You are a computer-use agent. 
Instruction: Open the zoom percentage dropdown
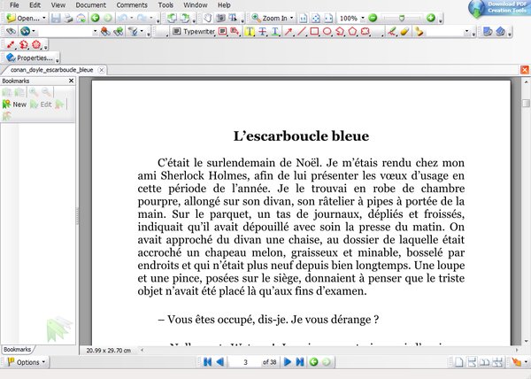362,18
